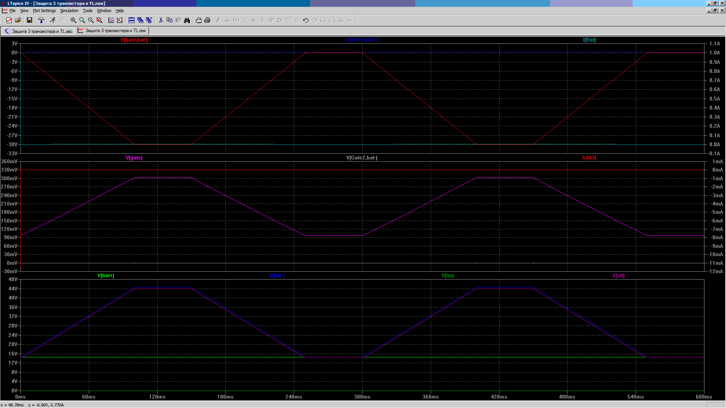The height and width of the screenshot is (408, 726).
Task: Click the V(bat+,bat-) trace label
Action: (134, 40)
